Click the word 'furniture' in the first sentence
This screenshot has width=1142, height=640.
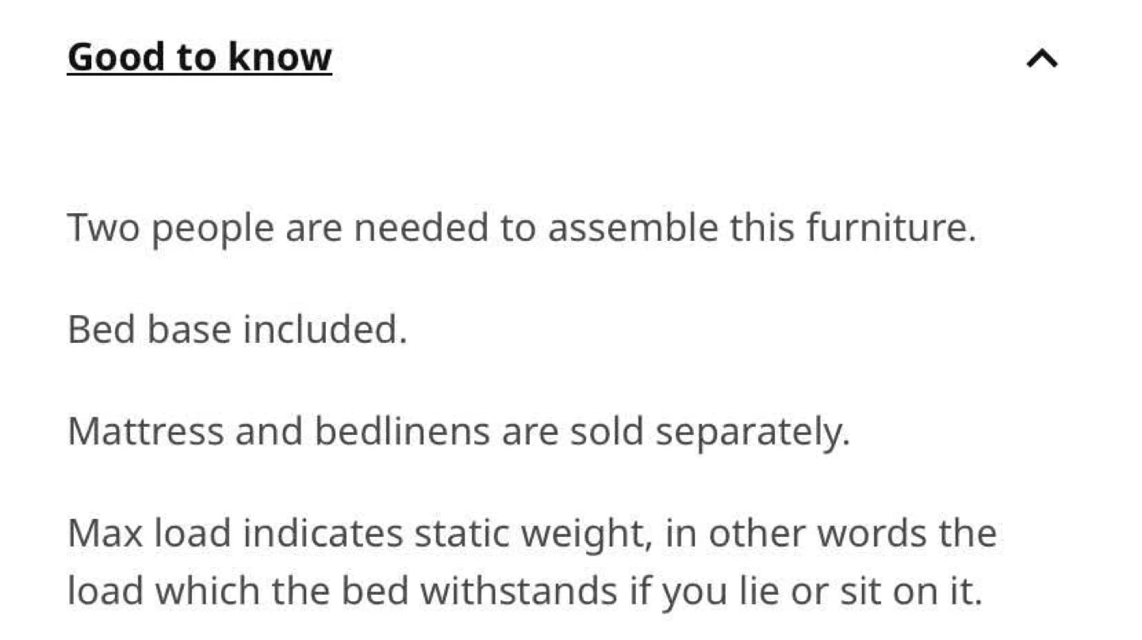click(x=891, y=228)
